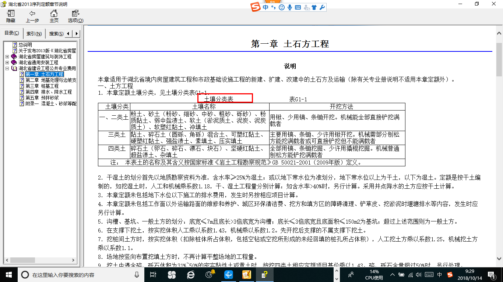The width and height of the screenshot is (503, 282).
Task: Open the Sogou skin (shirt) icon
Action: (x=314, y=7)
